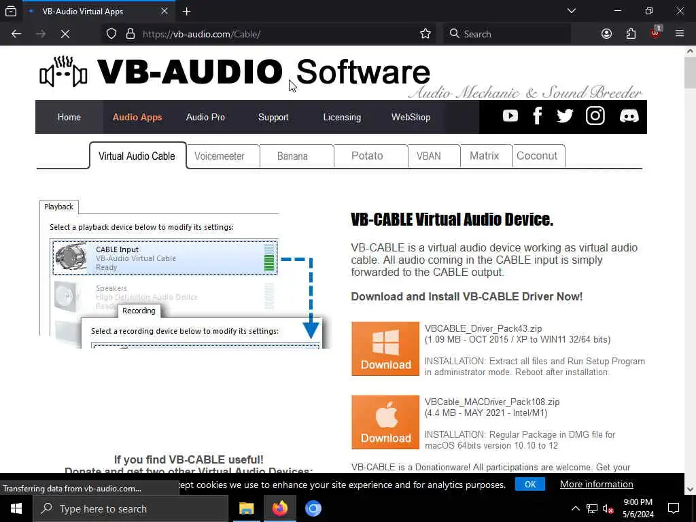
Task: Join VB-Audio Discord via its icon
Action: click(x=629, y=116)
